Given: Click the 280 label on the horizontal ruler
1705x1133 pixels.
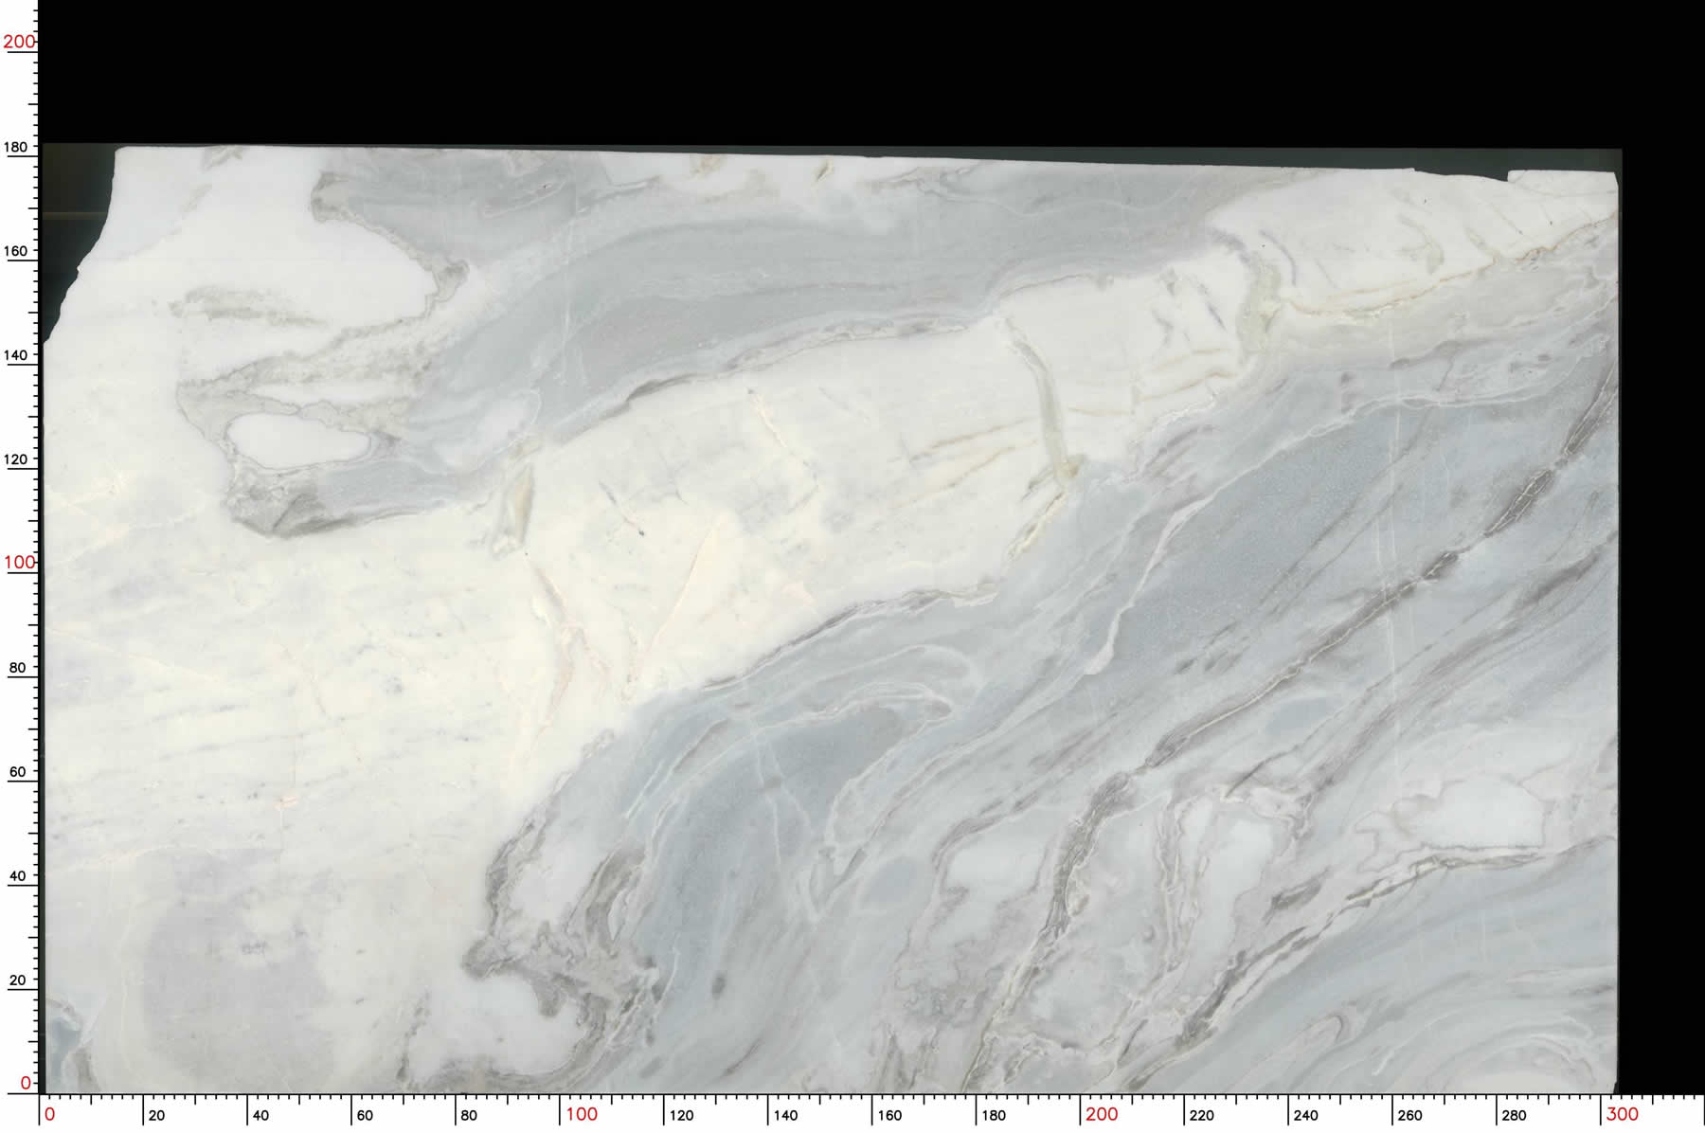Looking at the screenshot, I should click(x=1514, y=1116).
